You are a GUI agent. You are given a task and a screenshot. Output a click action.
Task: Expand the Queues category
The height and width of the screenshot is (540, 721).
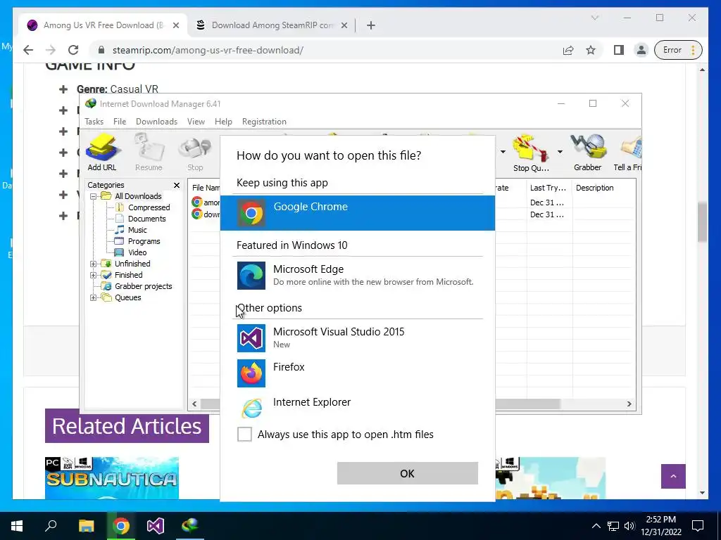point(94,297)
